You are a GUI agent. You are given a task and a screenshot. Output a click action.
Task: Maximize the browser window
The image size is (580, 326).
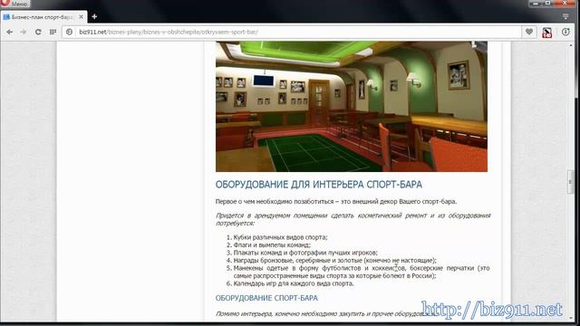point(547,3)
